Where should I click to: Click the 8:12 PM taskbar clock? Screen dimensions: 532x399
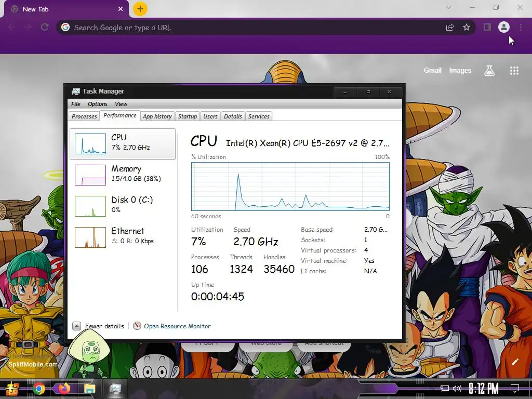(484, 389)
